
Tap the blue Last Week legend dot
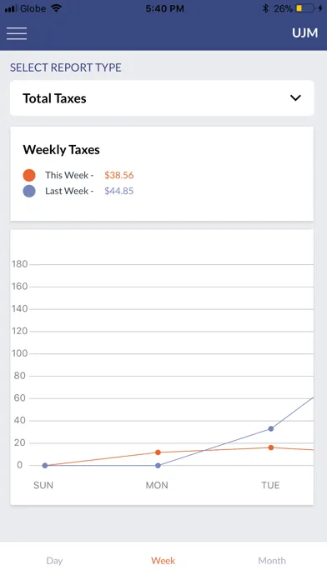point(29,191)
